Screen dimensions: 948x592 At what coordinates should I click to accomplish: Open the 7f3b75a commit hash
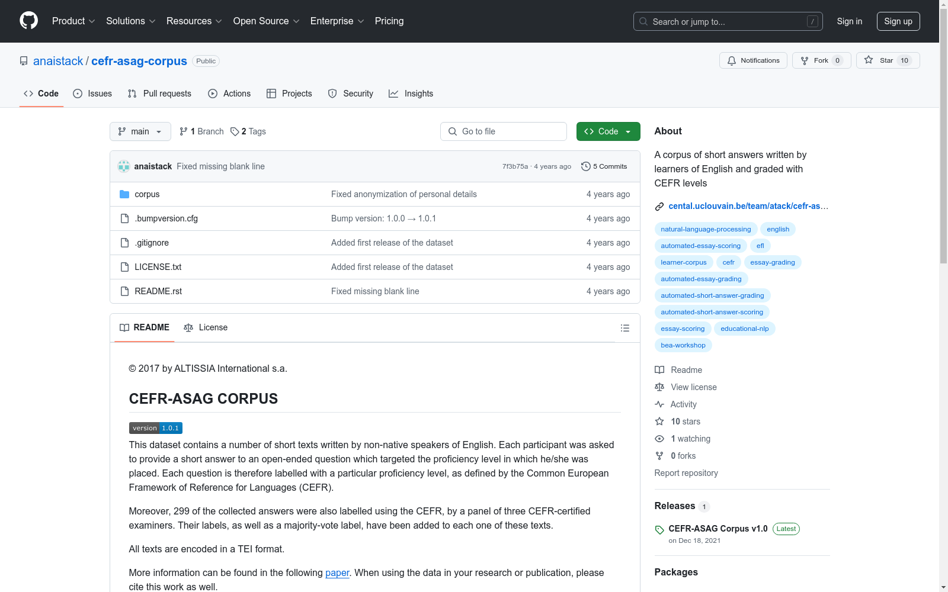click(x=515, y=166)
